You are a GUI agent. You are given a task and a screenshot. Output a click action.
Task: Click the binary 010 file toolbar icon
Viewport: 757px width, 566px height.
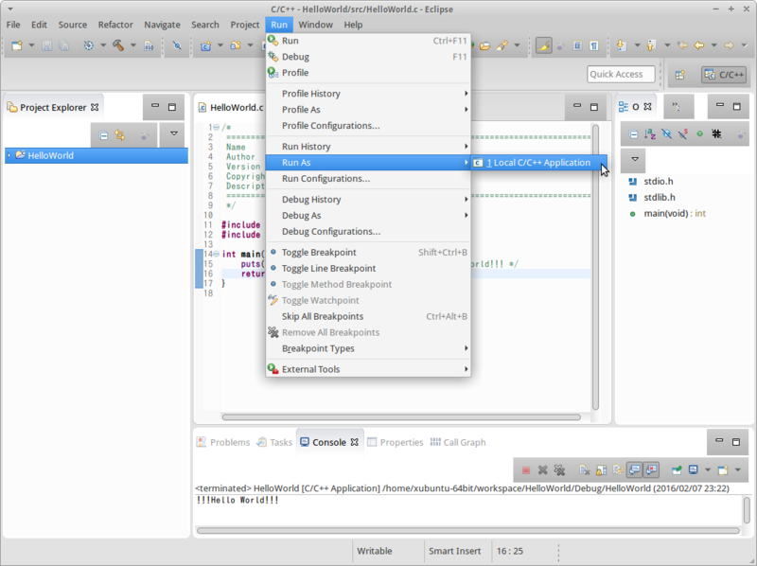point(149,45)
